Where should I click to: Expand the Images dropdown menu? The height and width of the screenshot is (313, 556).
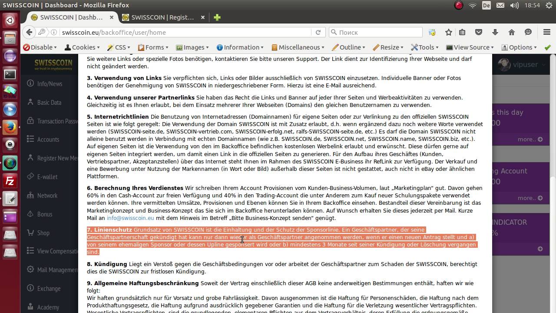click(x=193, y=47)
